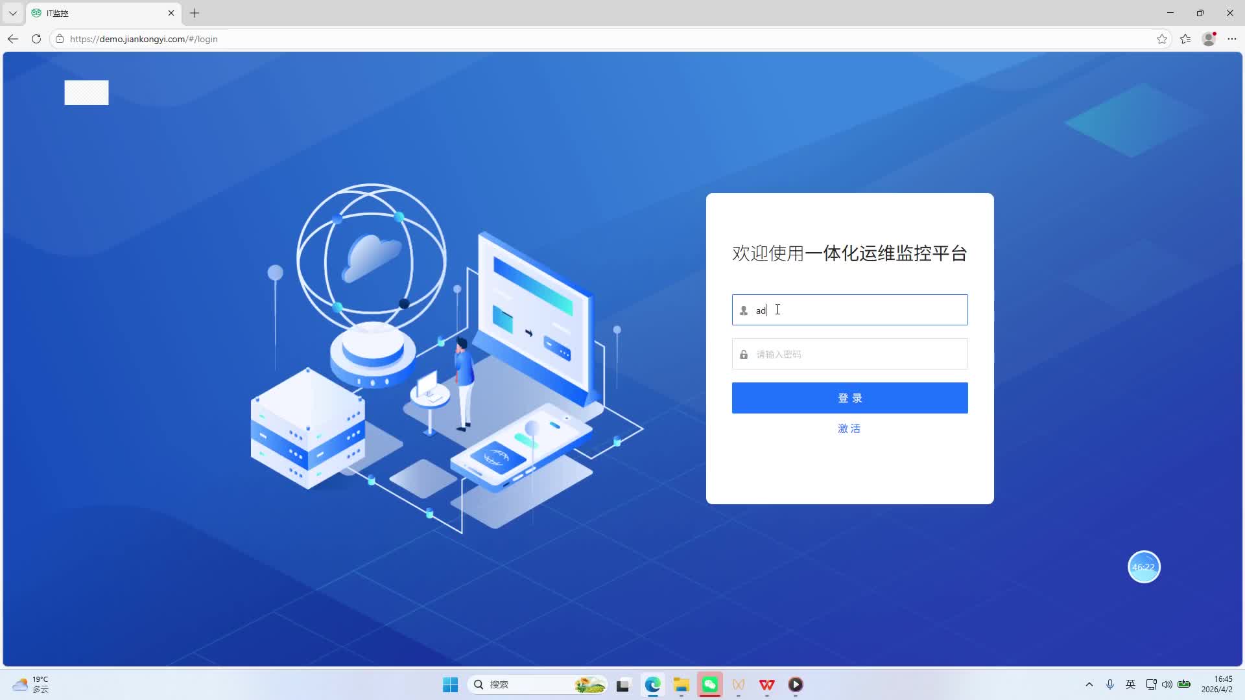
Task: Click the floating 46:22 timer bubble
Action: pos(1144,567)
